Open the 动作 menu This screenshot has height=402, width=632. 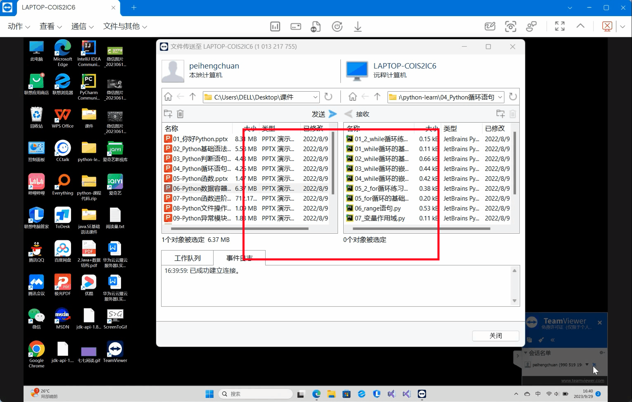tap(17, 26)
